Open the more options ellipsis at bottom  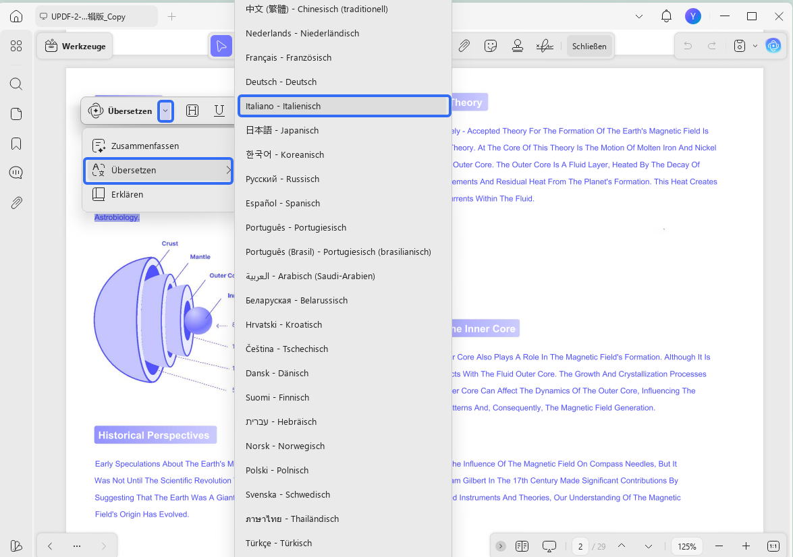[77, 546]
